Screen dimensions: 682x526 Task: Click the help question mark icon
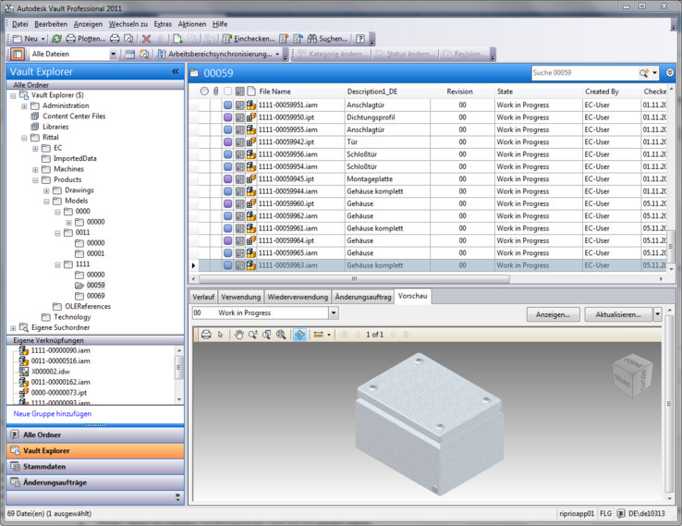360,39
